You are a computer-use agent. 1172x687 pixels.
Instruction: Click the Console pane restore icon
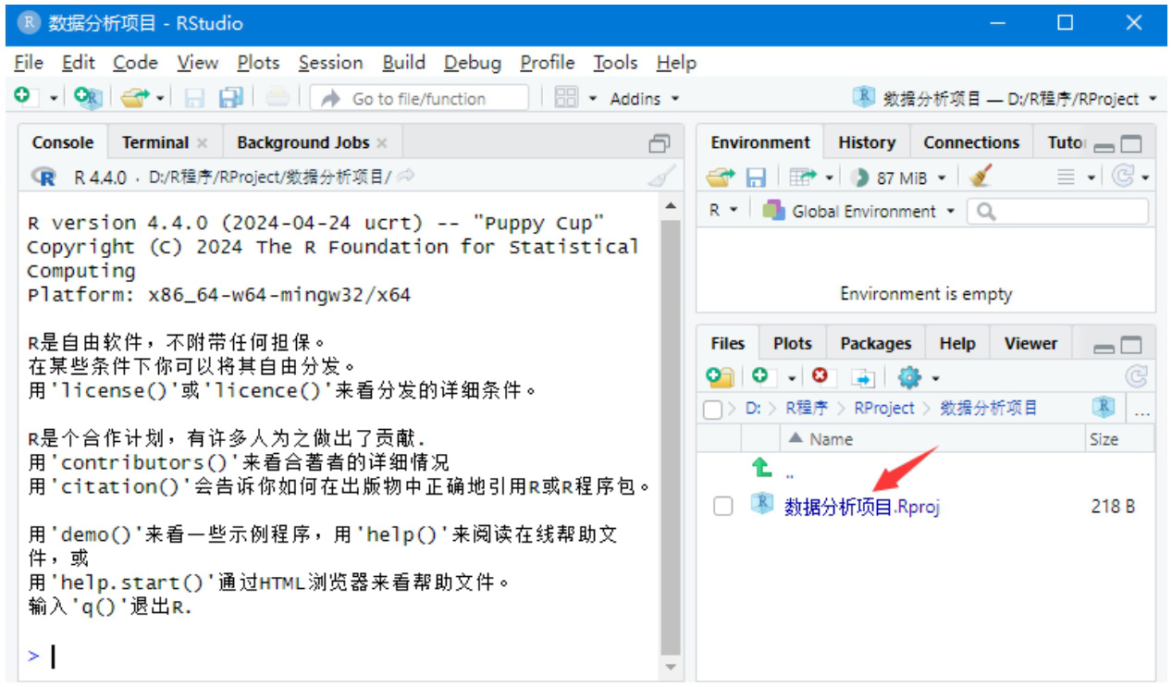[660, 143]
